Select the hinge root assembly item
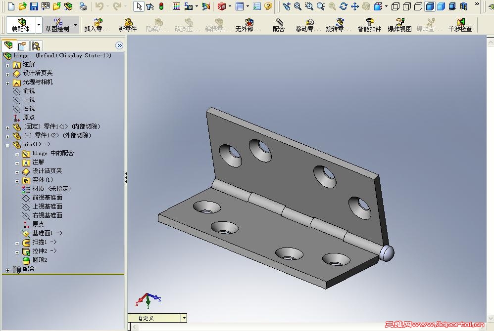The image size is (494, 331). click(x=57, y=56)
